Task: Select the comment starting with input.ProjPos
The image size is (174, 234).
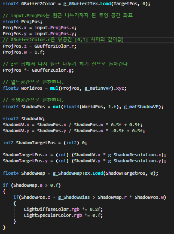Action: [67, 15]
